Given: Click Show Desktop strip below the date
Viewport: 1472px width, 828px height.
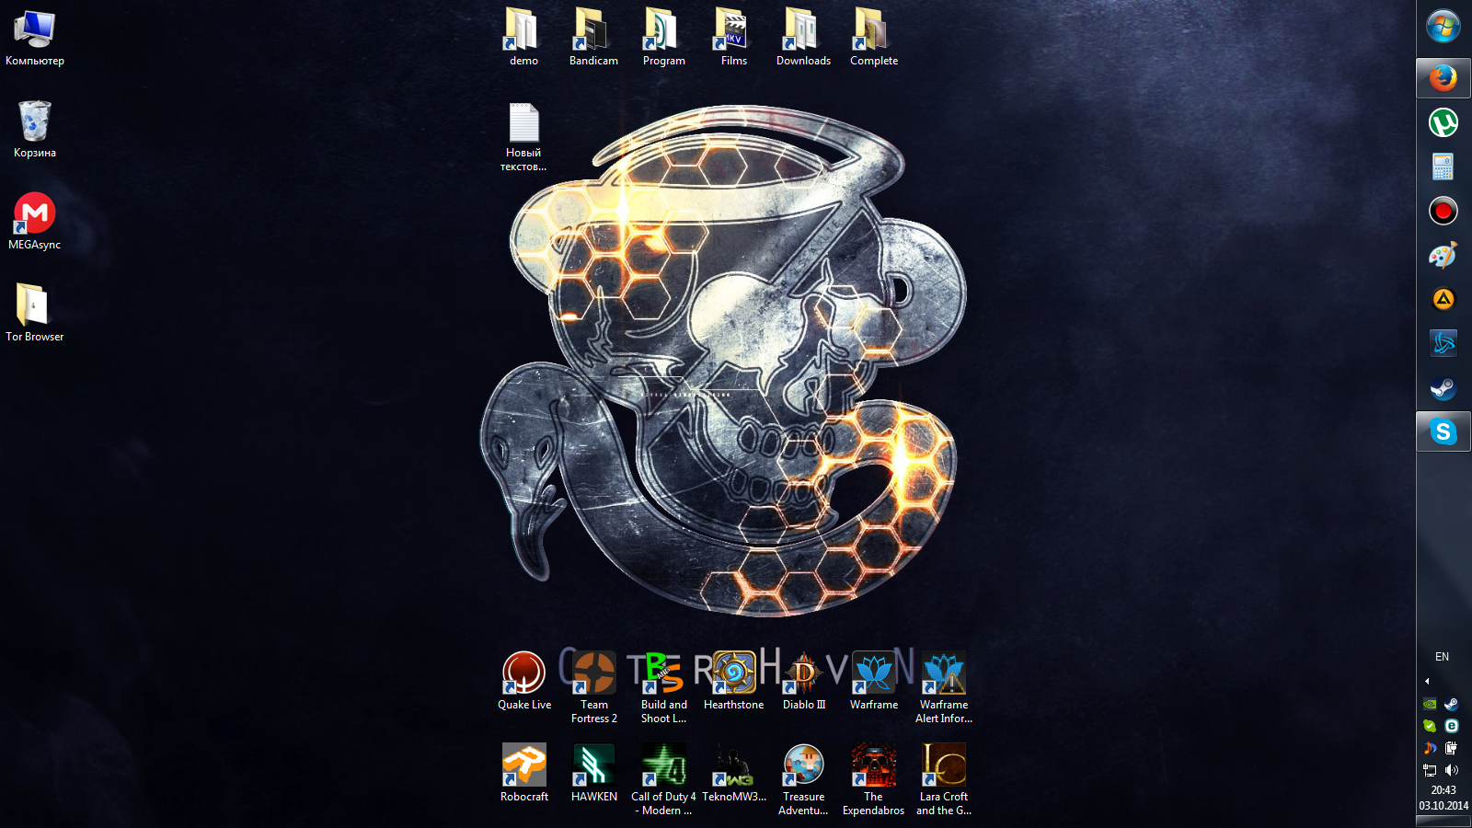Looking at the screenshot, I should tap(1443, 822).
